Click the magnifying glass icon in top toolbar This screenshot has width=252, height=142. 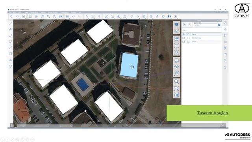pos(48,17)
